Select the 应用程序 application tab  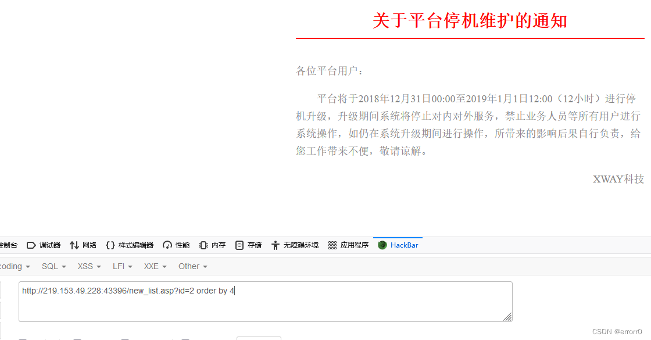coord(348,245)
